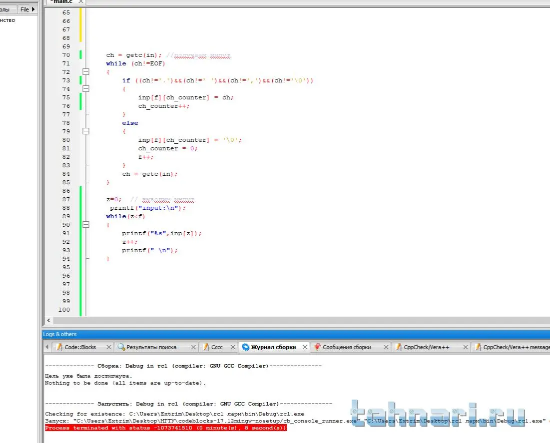Close the Сообщения сборки tab
Screen dimensions: 550x443
tap(386, 347)
